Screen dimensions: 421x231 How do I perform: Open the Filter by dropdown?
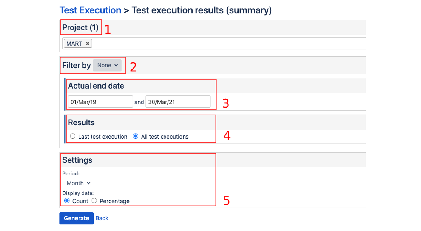click(x=107, y=65)
